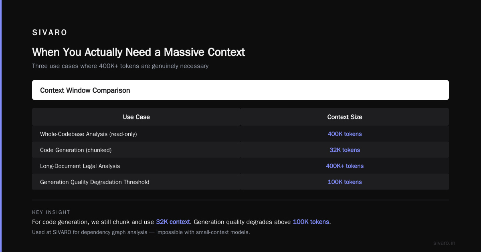Click the Context Window Comparison title bar
Image resolution: width=481 pixels, height=252 pixels.
pyautogui.click(x=240, y=90)
